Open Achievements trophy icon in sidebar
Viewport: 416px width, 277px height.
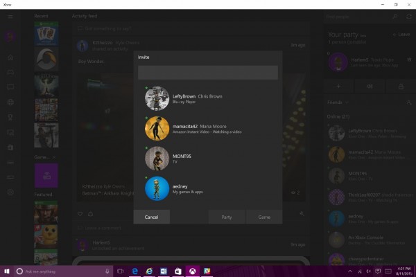click(10, 117)
